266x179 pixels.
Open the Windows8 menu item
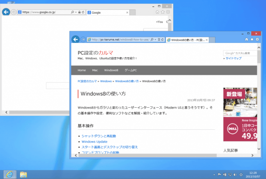coord(111,70)
